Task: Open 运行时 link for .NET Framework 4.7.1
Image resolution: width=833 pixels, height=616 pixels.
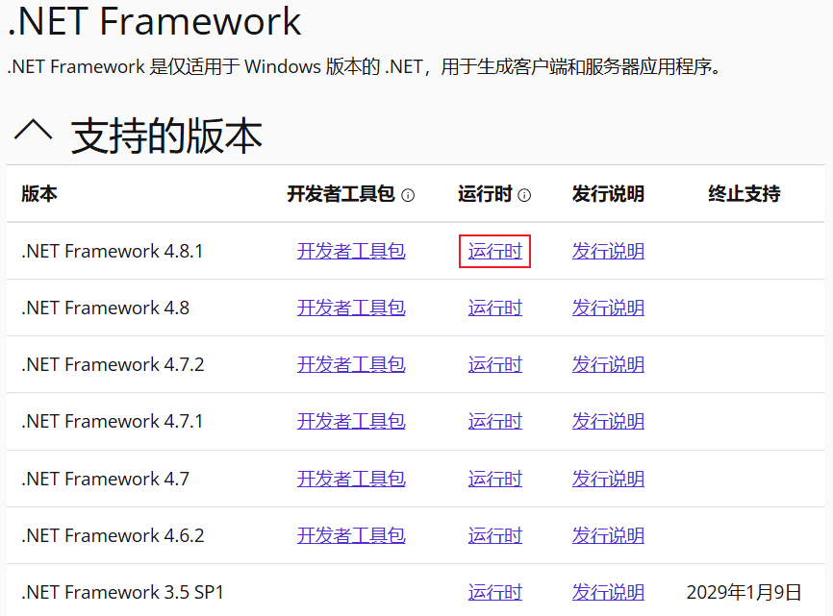Action: (x=495, y=421)
